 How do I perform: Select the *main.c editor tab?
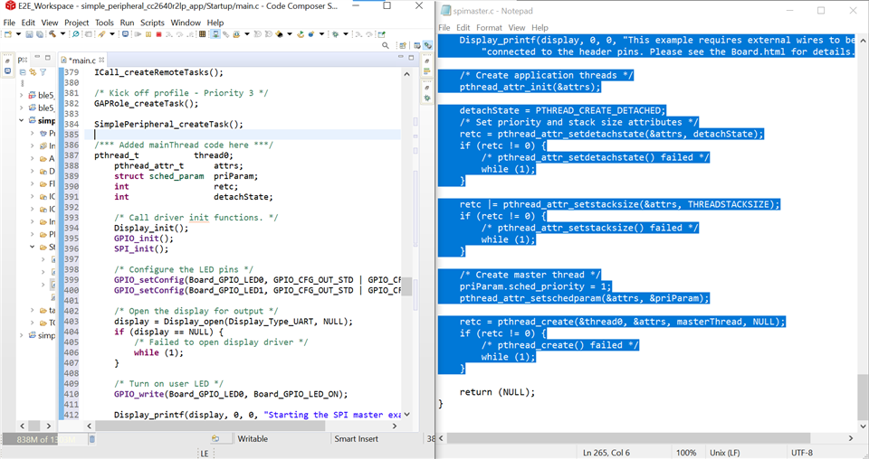tap(81, 60)
